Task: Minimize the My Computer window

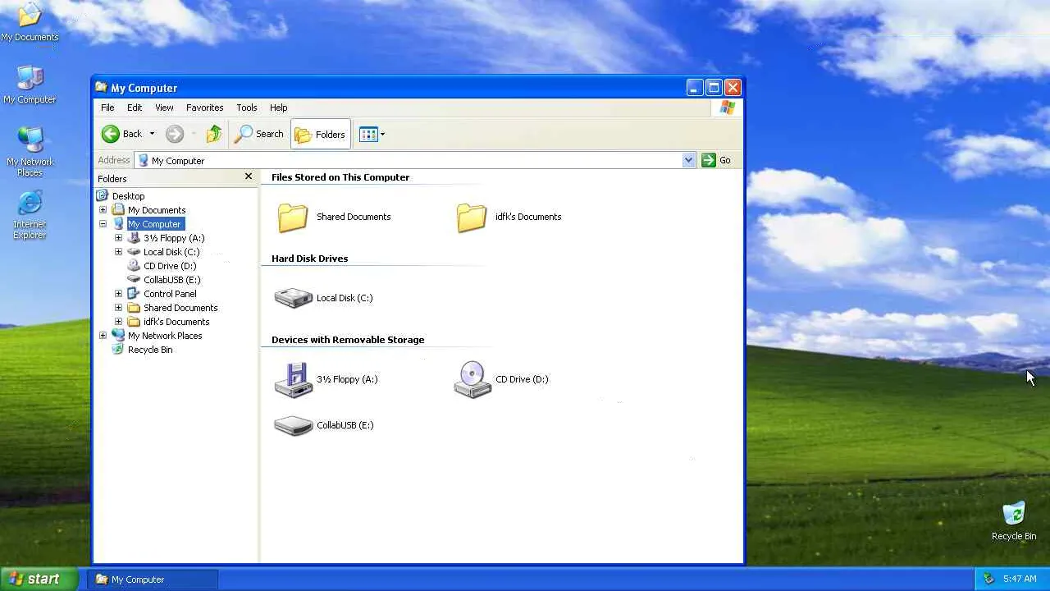Action: [695, 87]
